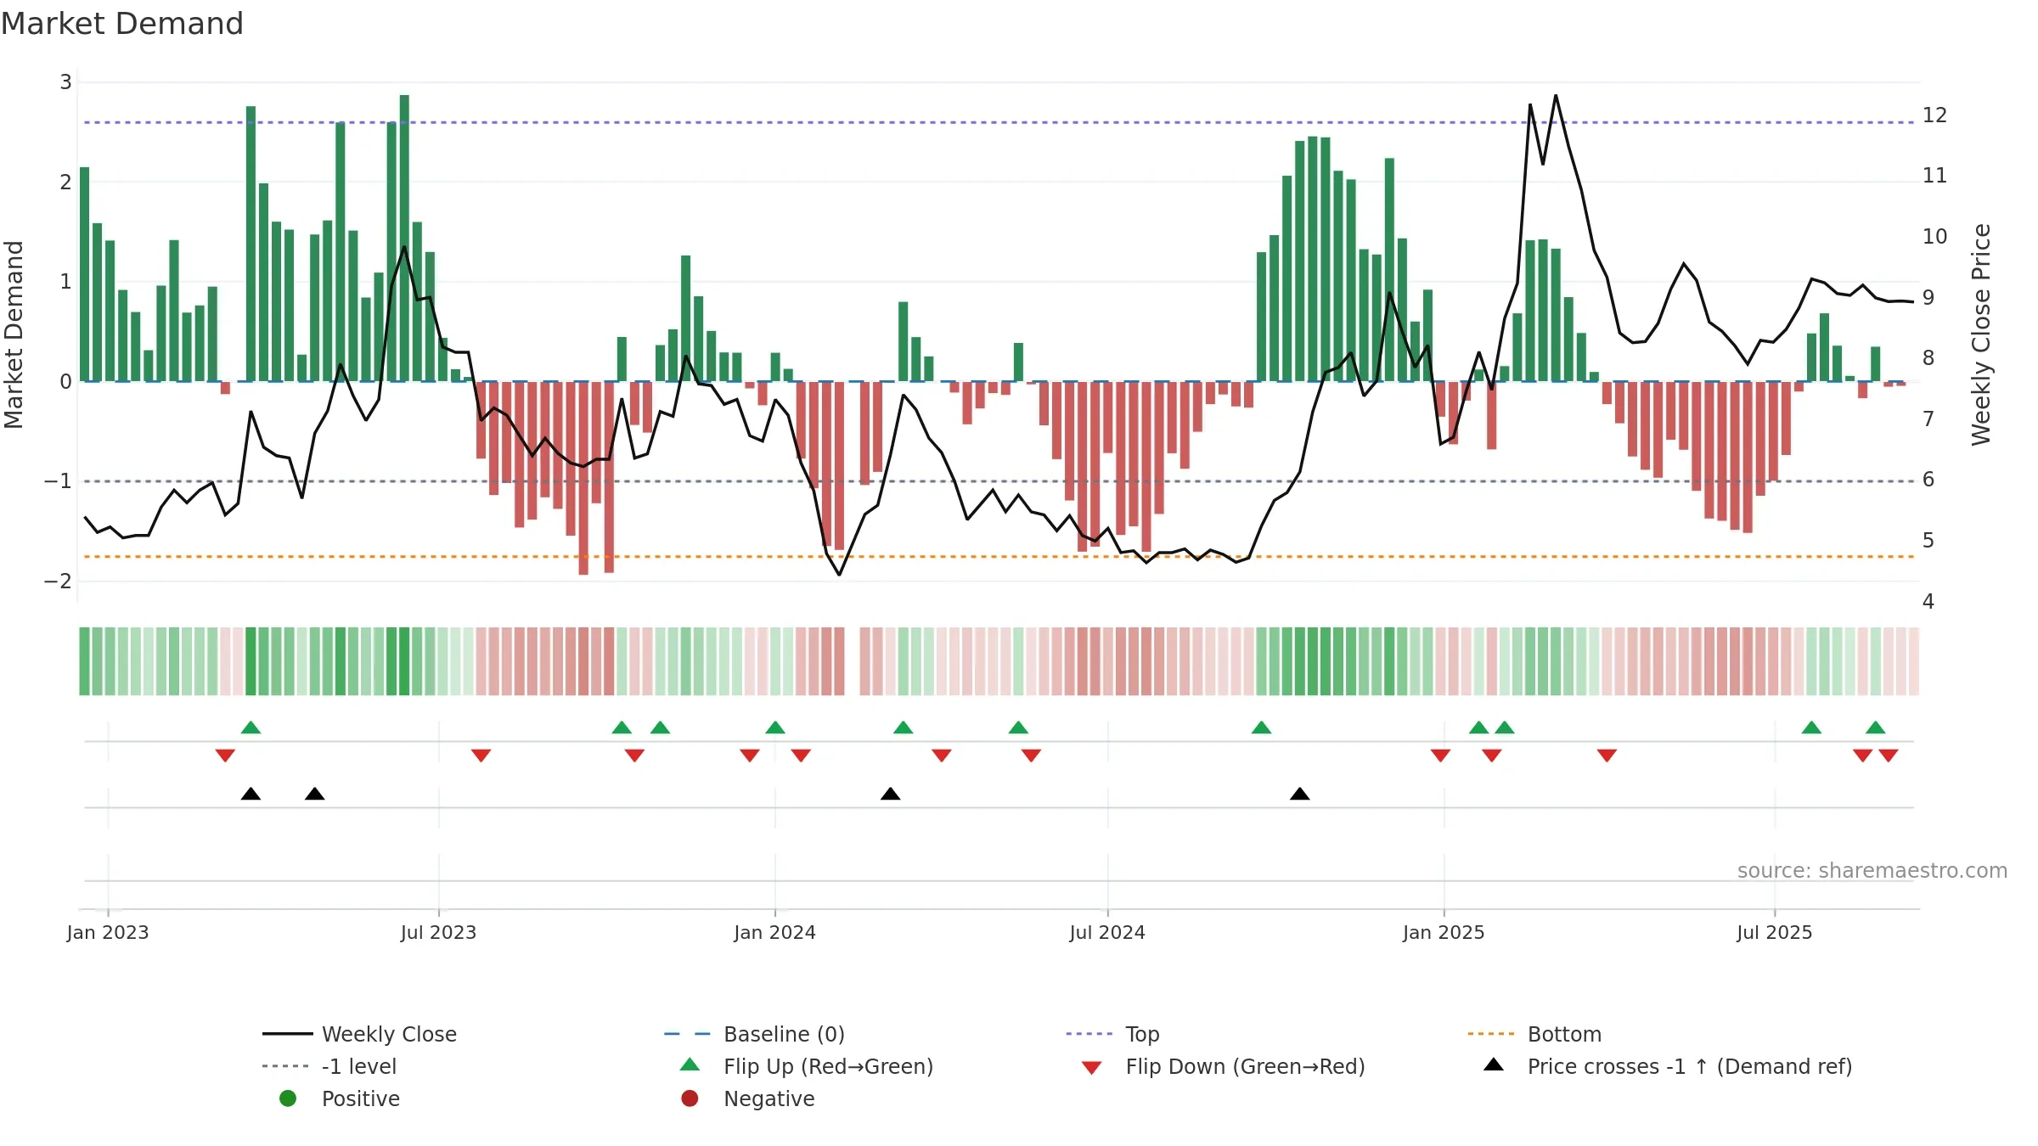Click the red Flip Down marker after Jul 2023

pyautogui.click(x=481, y=756)
